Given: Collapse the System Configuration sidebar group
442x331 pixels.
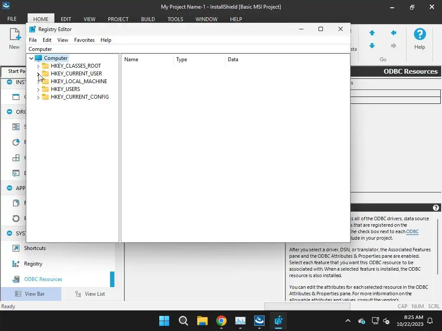Looking at the screenshot, I should [9, 233].
